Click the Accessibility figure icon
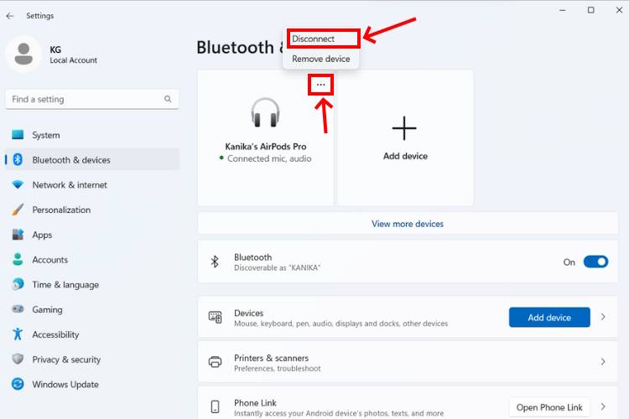 pos(18,334)
